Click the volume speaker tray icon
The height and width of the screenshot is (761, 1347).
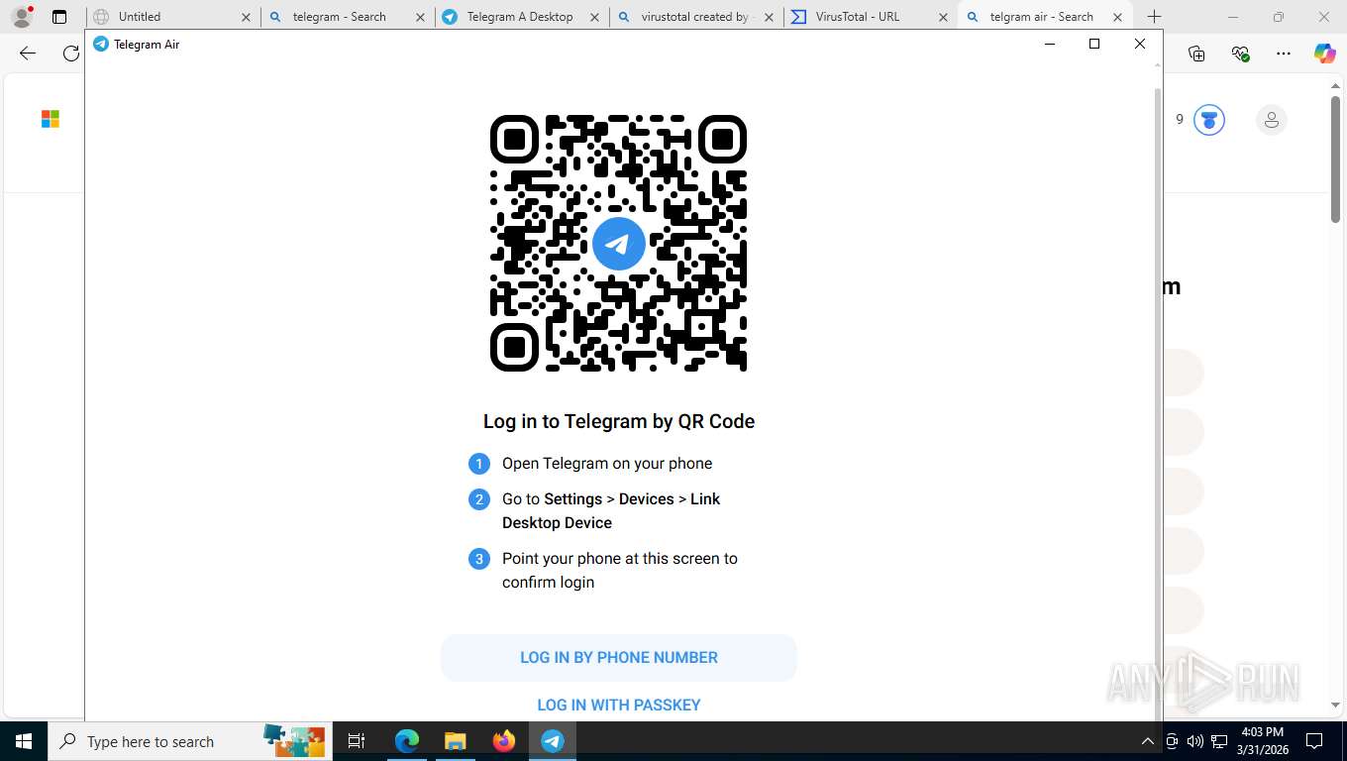coord(1195,741)
